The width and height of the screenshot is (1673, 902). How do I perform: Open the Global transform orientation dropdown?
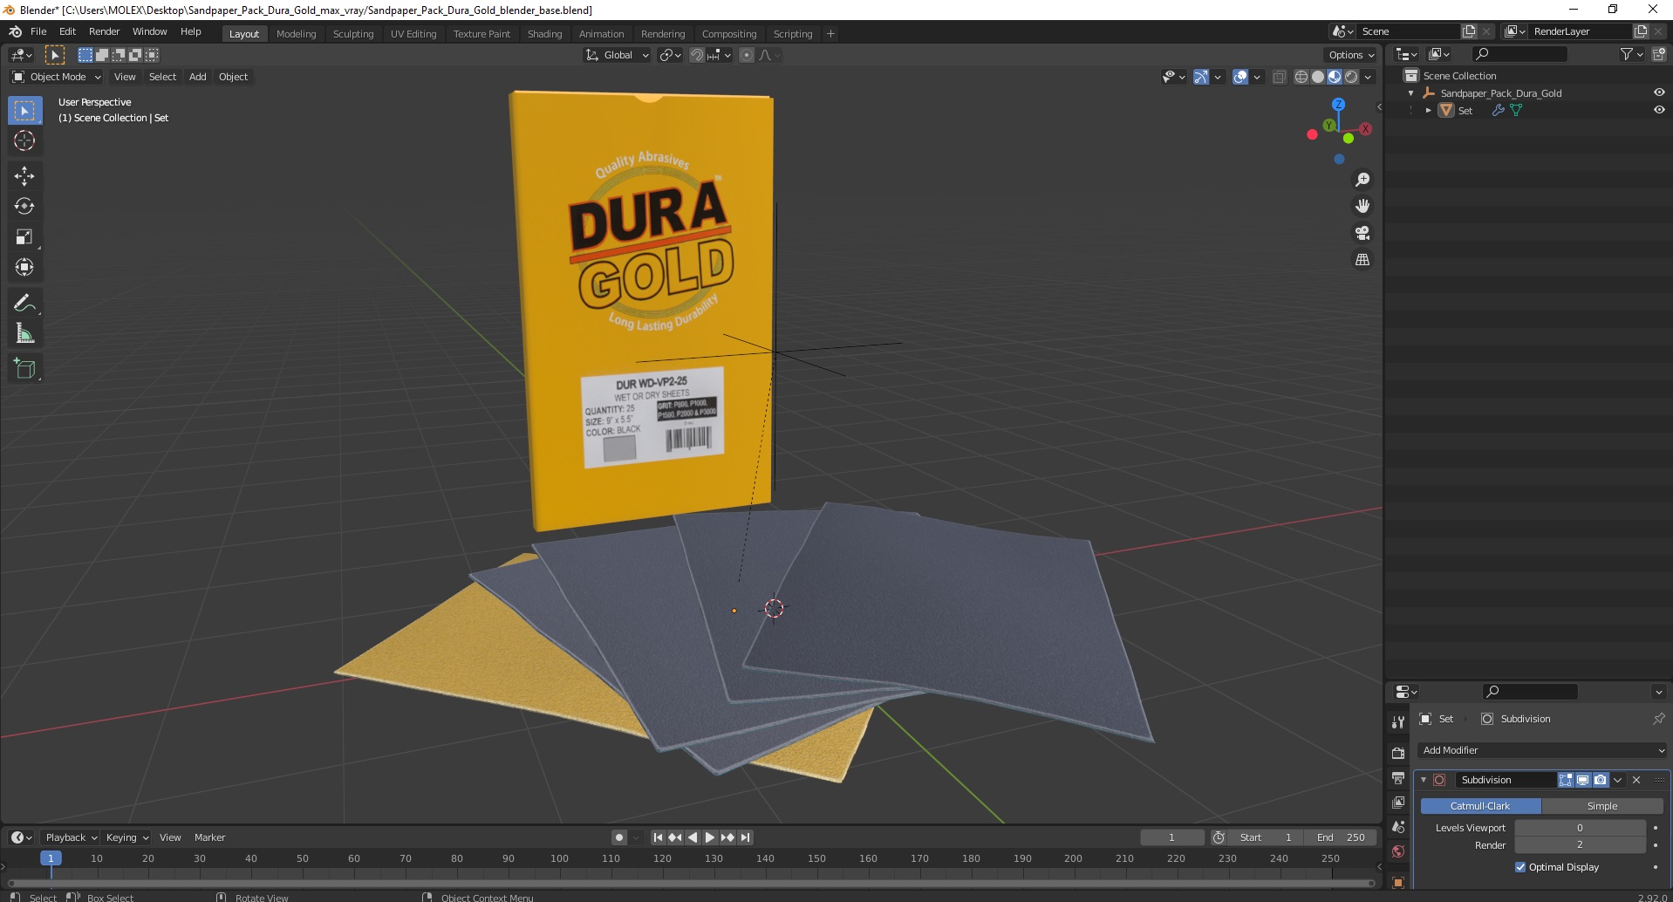coord(617,55)
